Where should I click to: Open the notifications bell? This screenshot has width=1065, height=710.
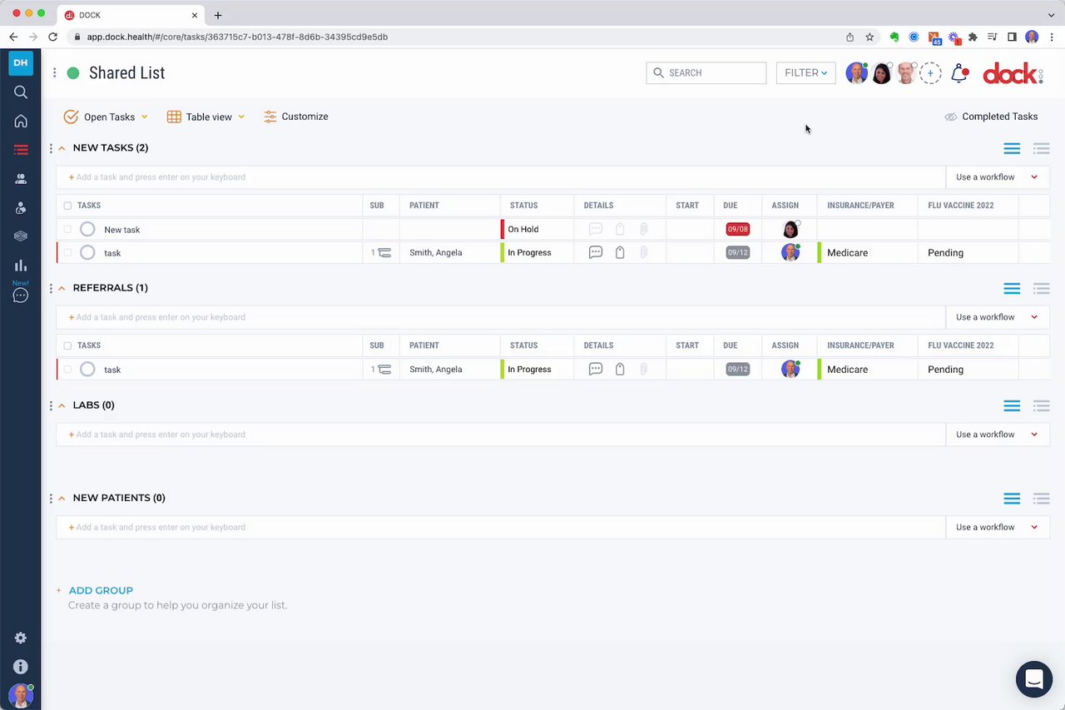959,73
